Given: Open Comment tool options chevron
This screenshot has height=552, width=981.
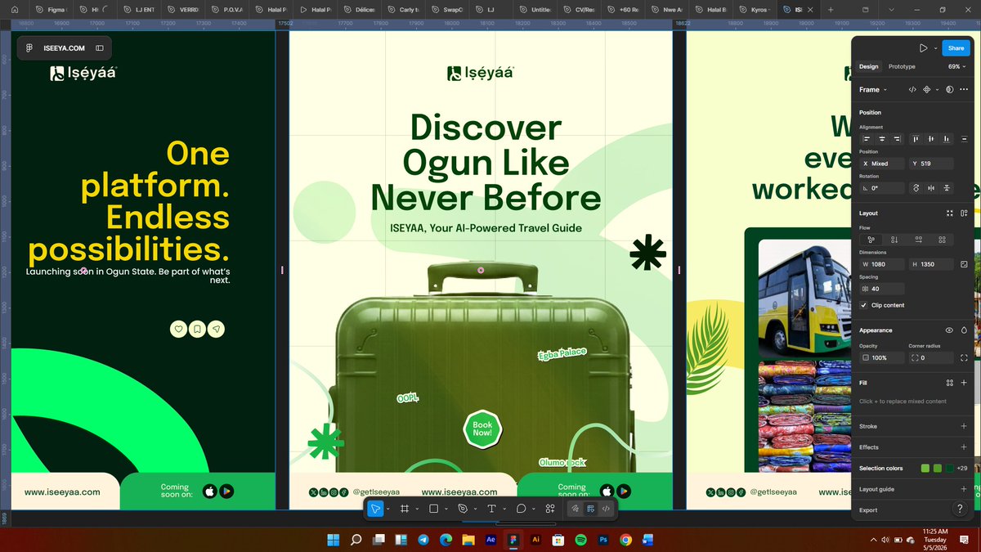Looking at the screenshot, I should pyautogui.click(x=533, y=509).
